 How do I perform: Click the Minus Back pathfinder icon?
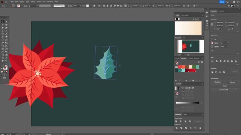click(200, 128)
